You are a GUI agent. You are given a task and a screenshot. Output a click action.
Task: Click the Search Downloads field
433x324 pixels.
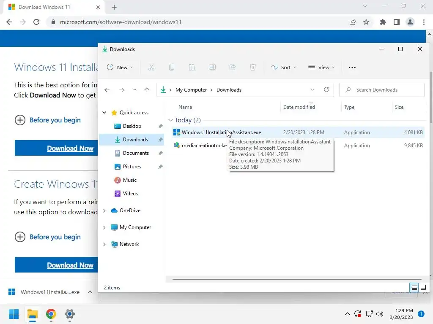[382, 90]
